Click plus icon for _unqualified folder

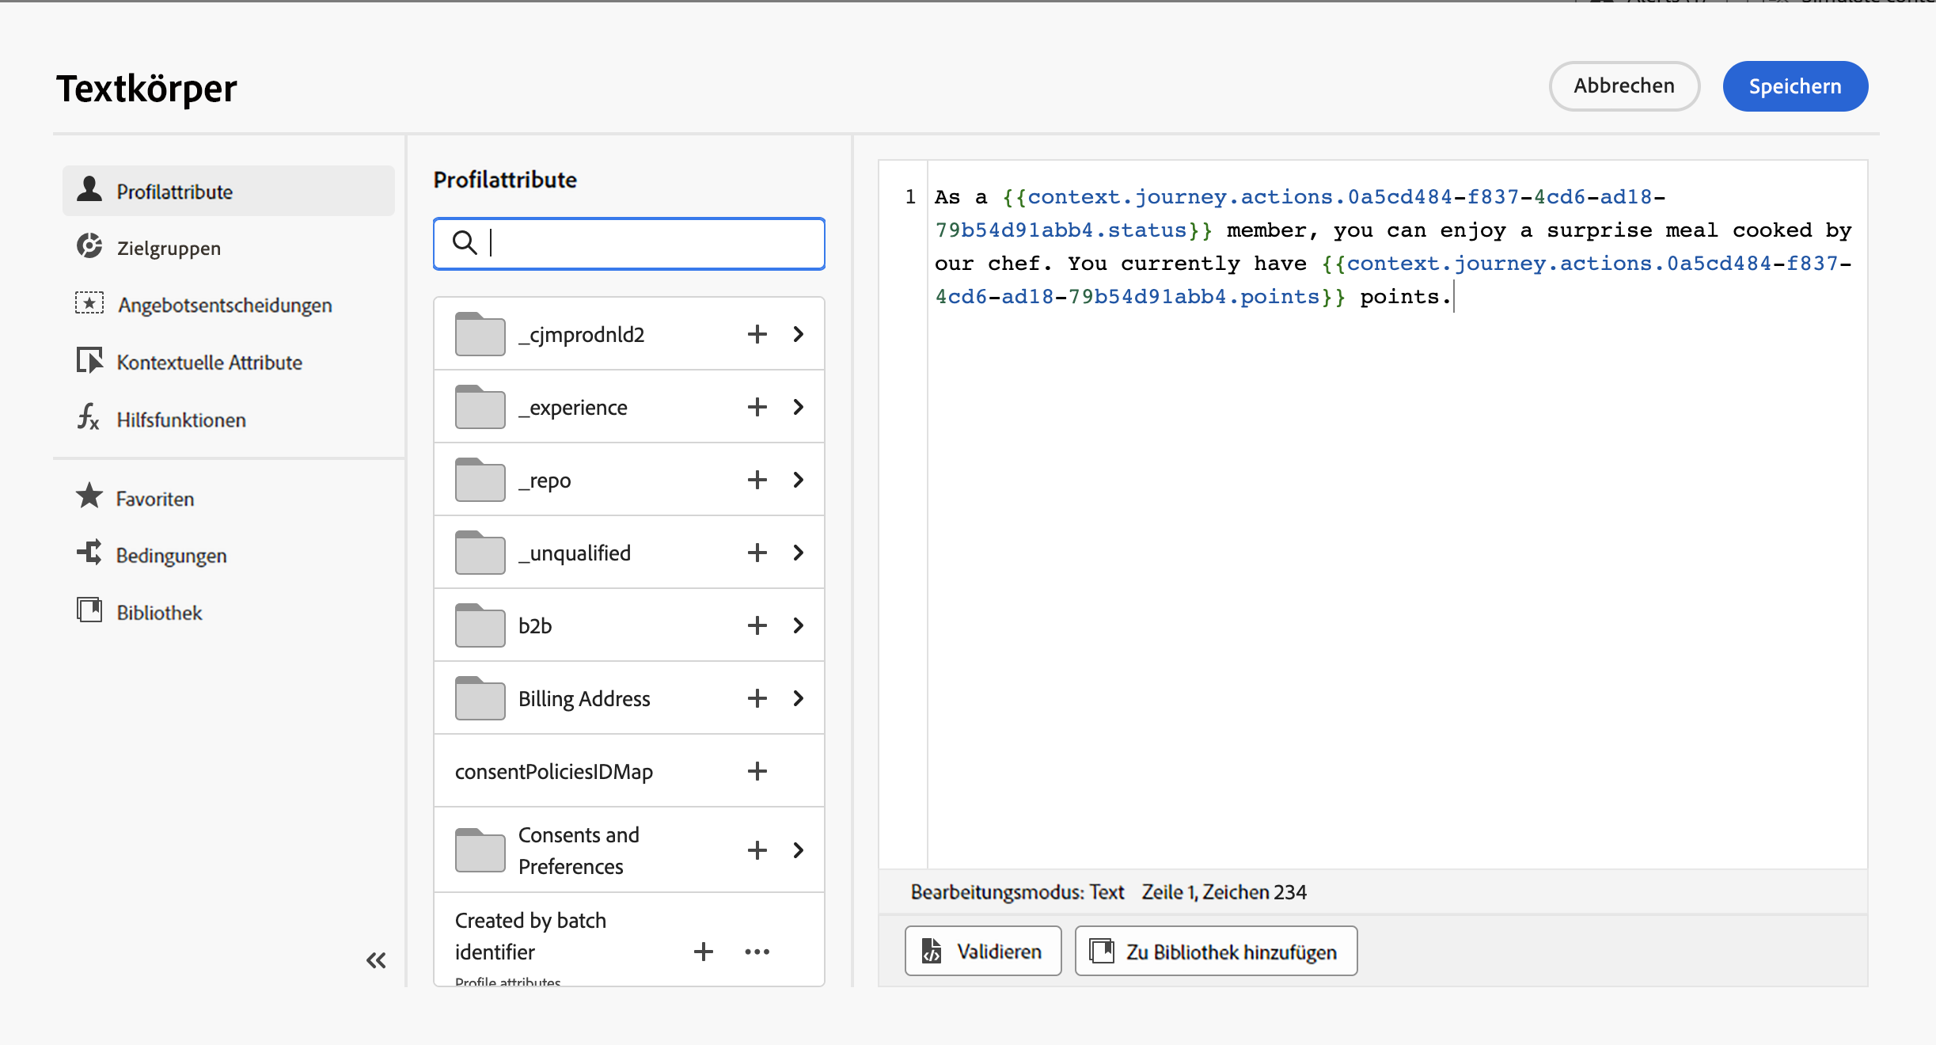pyautogui.click(x=757, y=553)
